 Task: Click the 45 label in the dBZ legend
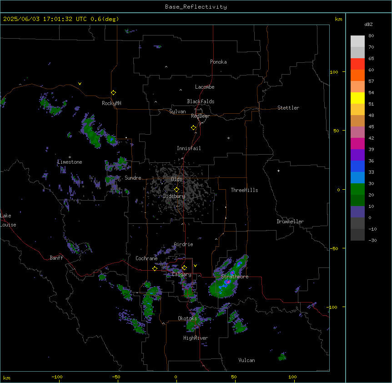pyautogui.click(x=371, y=126)
